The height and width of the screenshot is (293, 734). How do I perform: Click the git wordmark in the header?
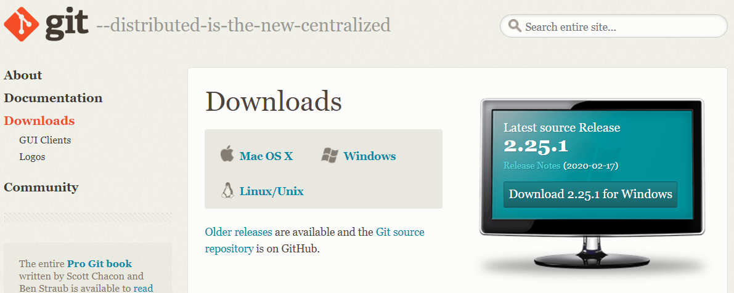[x=67, y=25]
